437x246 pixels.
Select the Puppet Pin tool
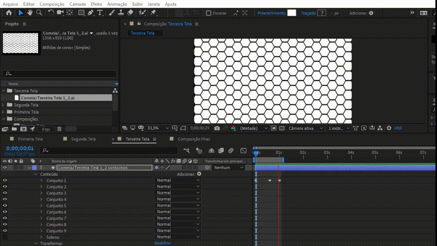(153, 13)
